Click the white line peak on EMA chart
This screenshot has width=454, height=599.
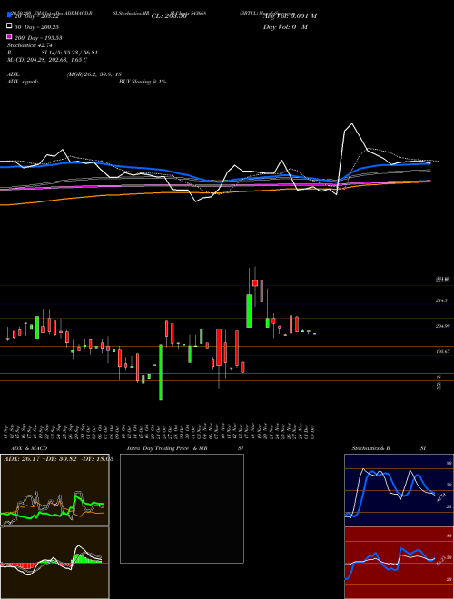point(351,124)
